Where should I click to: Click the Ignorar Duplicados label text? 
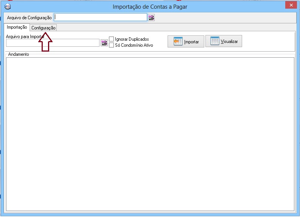tap(132, 39)
